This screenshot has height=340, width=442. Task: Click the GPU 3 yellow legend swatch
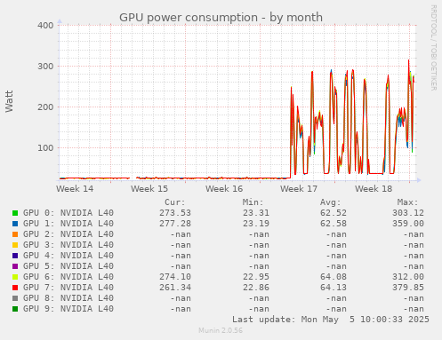click(x=15, y=245)
